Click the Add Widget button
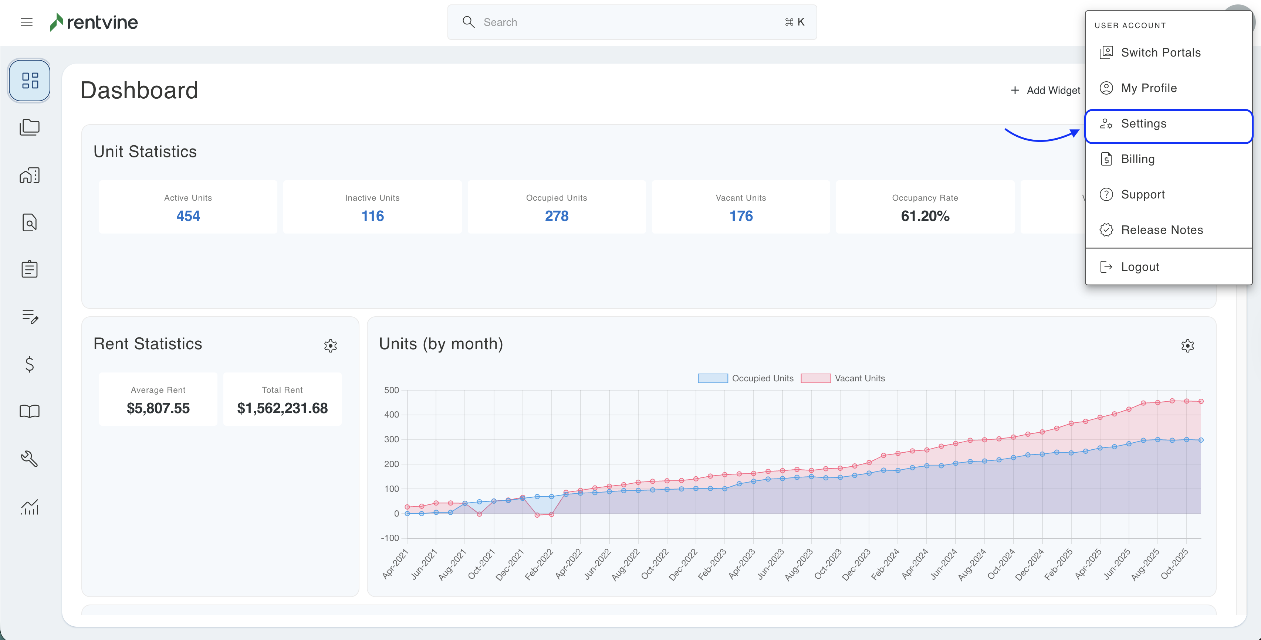Image resolution: width=1261 pixels, height=640 pixels. click(x=1045, y=91)
